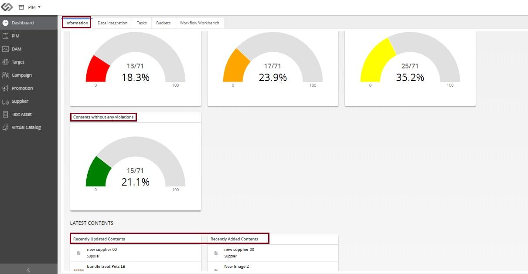Image resolution: width=528 pixels, height=274 pixels.
Task: Click the Text Asset document icon
Action: pyautogui.click(x=5, y=114)
